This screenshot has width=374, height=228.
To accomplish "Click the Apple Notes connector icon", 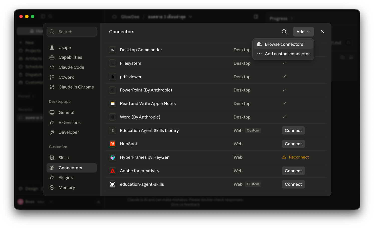I will click(113, 103).
